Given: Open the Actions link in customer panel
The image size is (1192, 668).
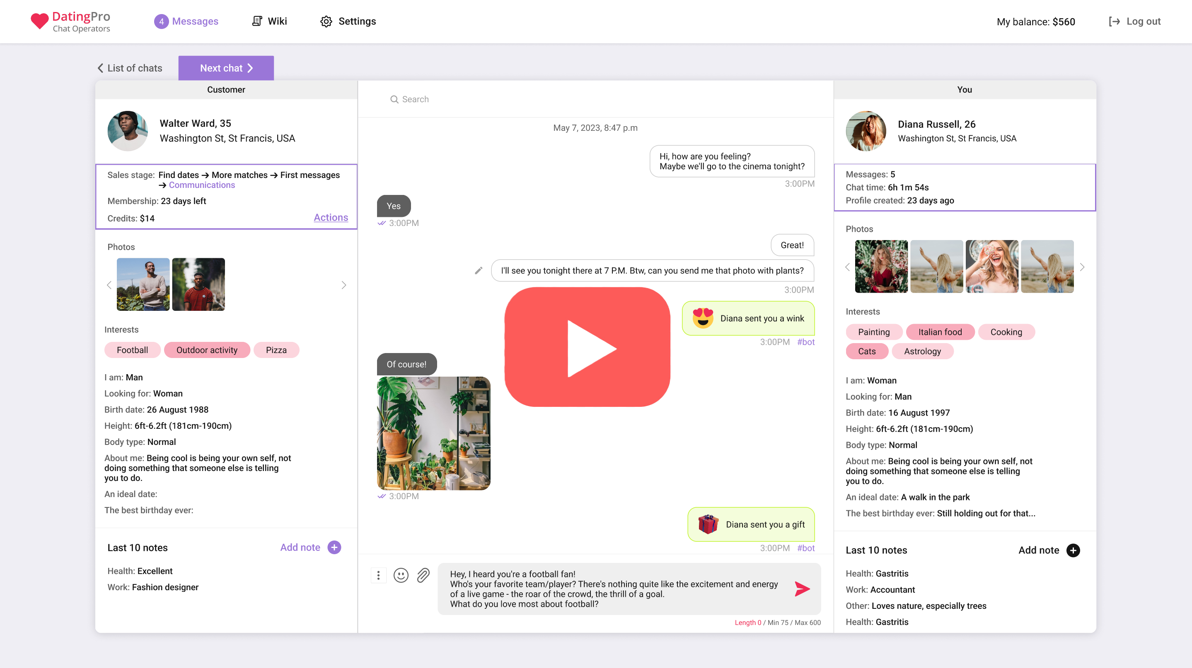Looking at the screenshot, I should coord(330,217).
